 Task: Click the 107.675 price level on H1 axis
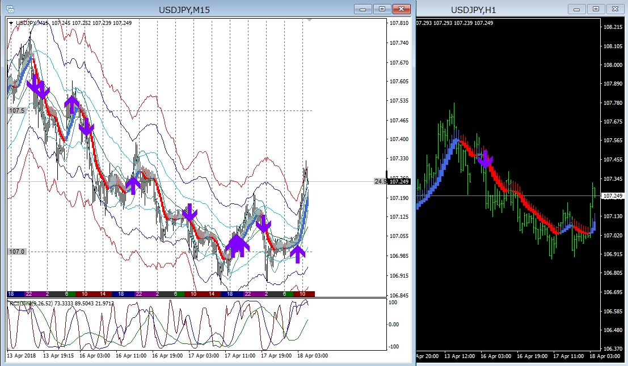(x=613, y=122)
